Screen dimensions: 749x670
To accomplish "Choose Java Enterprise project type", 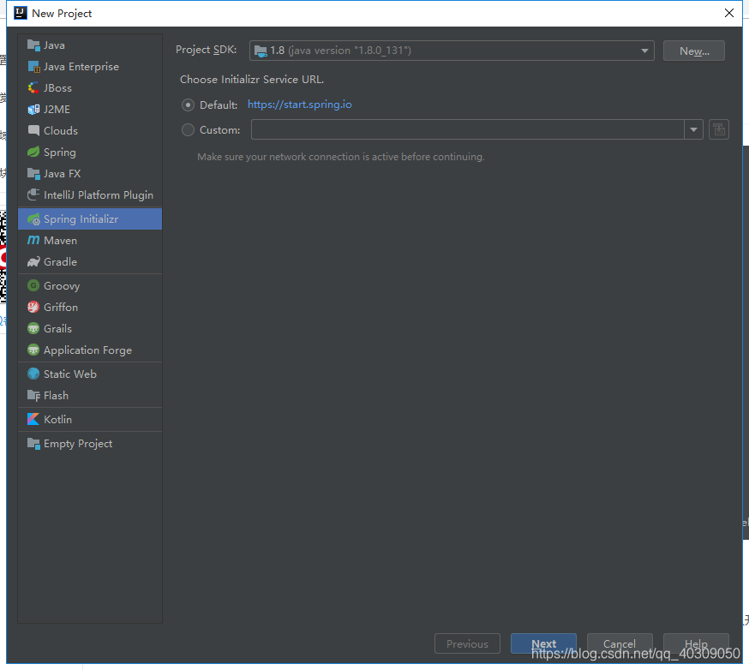I will (x=90, y=67).
